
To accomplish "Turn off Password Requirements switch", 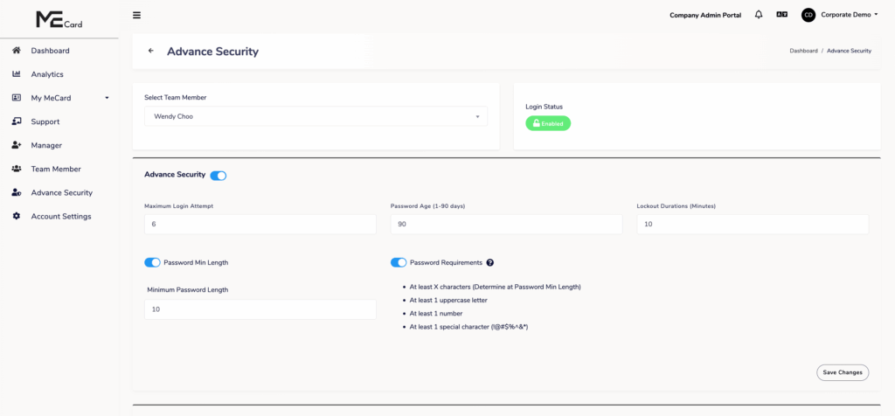I will [x=399, y=262].
